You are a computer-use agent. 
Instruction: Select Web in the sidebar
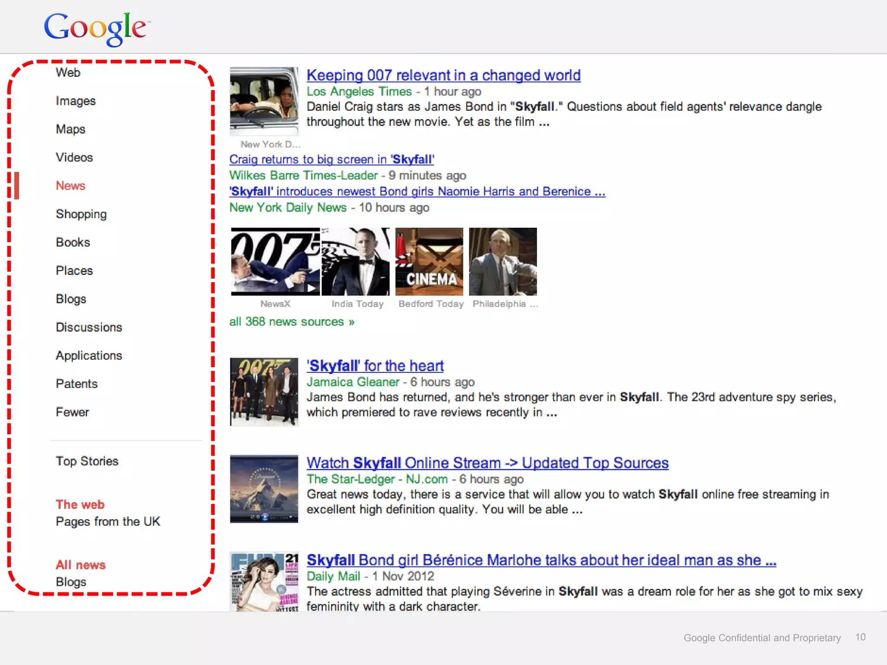pos(68,73)
